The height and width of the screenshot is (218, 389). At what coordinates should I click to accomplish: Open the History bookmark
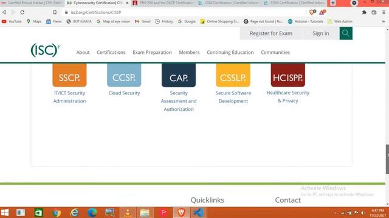164,22
